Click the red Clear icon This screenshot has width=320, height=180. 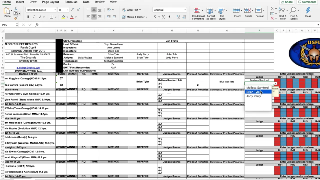pos(272,18)
